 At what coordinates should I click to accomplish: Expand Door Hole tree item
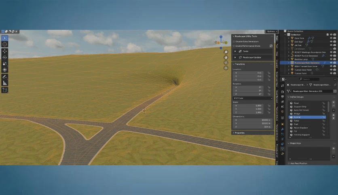point(289,38)
